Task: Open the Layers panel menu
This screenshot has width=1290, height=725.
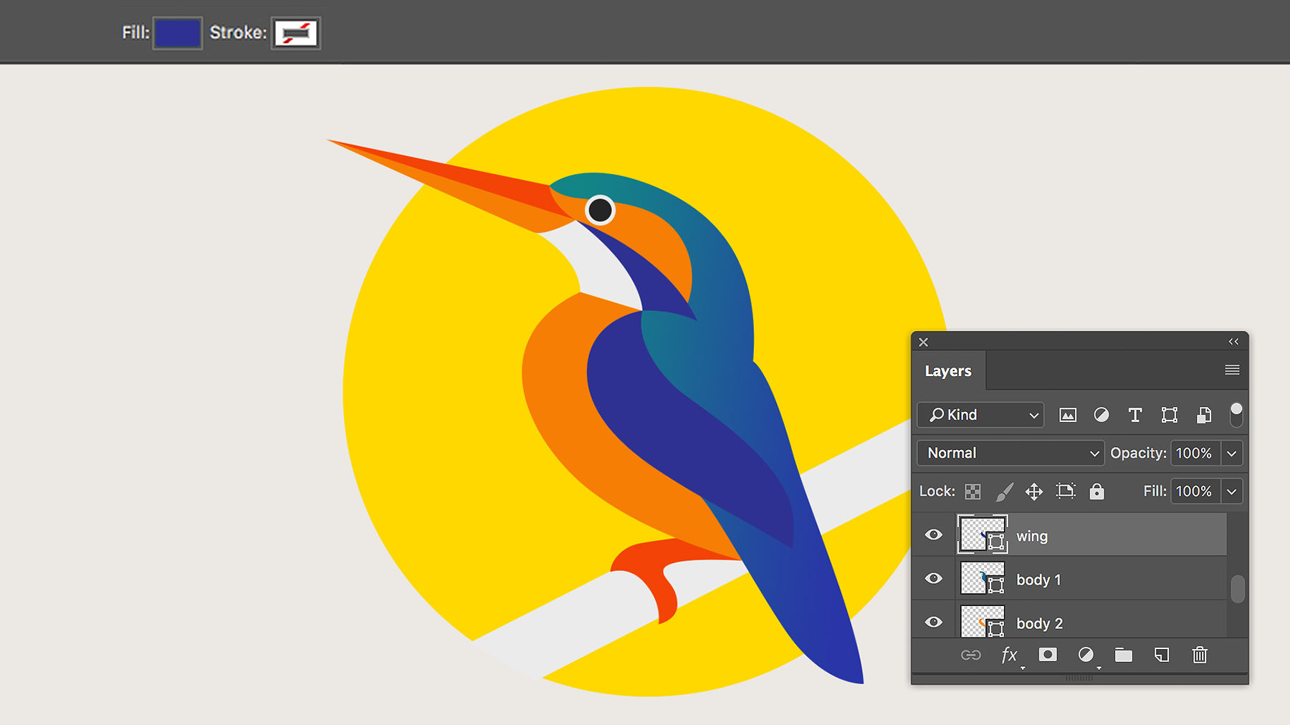Action: 1232,370
